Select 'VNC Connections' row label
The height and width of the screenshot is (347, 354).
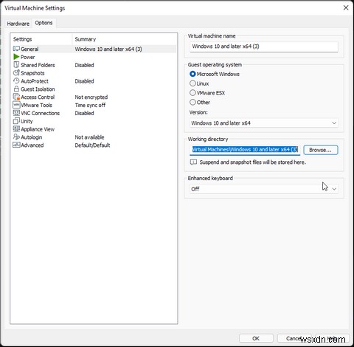coord(40,113)
